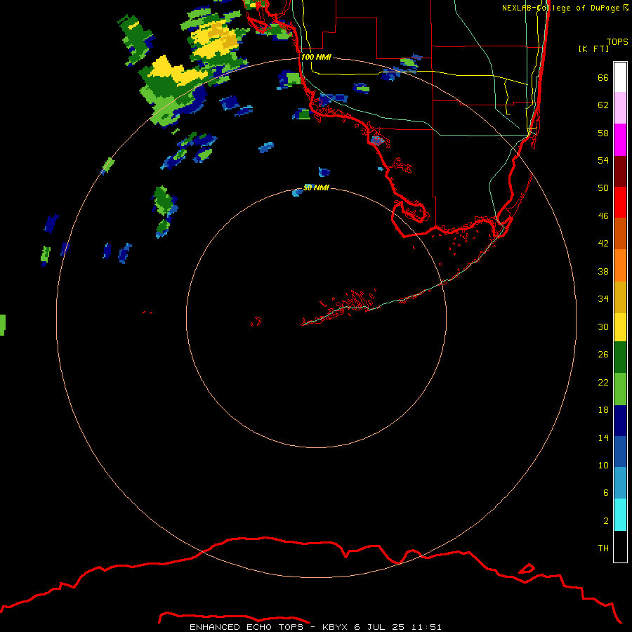Click the legend value "18"
Screen dimensions: 632x632
click(603, 410)
